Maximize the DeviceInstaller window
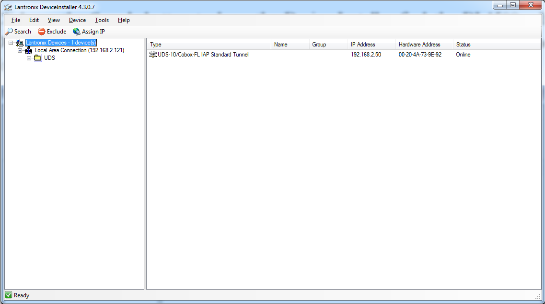 [513, 5]
